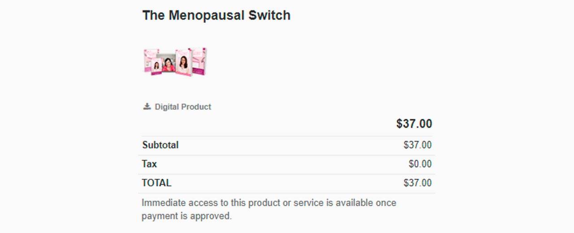
Task: Select the $37.00 amount in TOTAL row
Action: [417, 183]
